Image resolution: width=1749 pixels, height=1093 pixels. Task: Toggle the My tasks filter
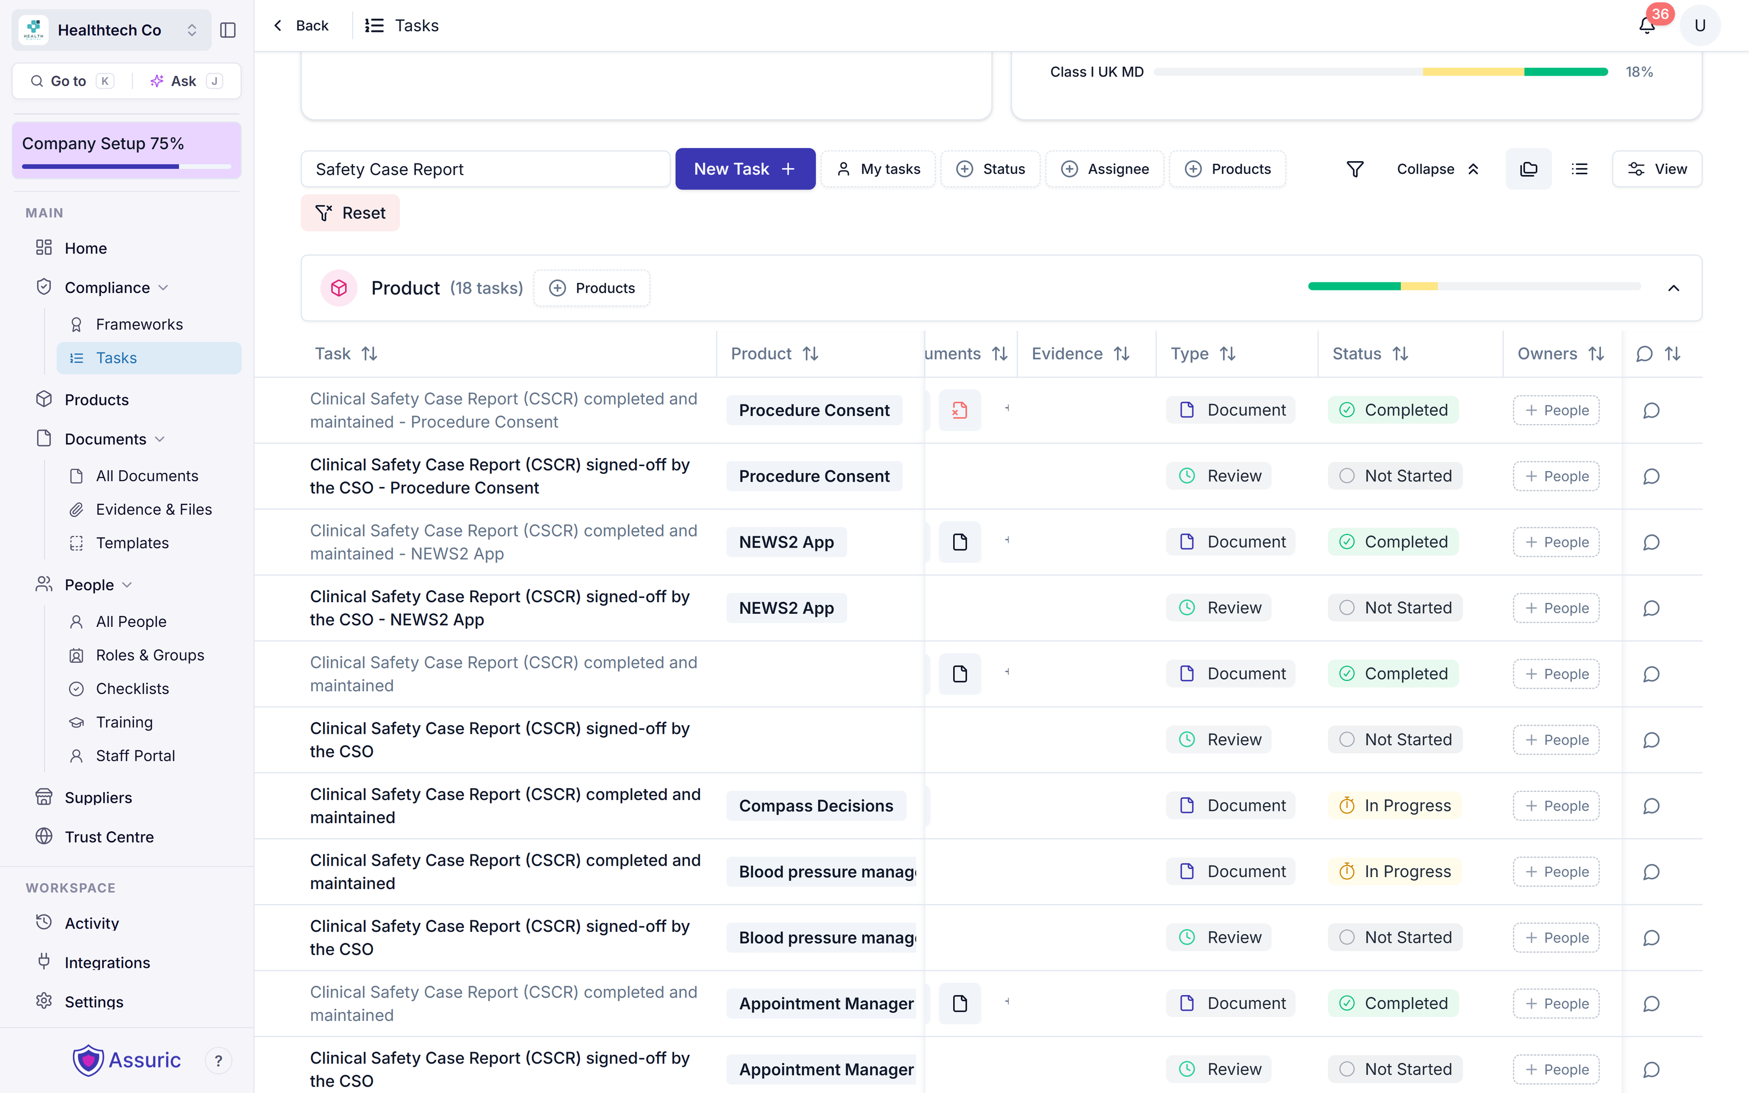pos(878,169)
